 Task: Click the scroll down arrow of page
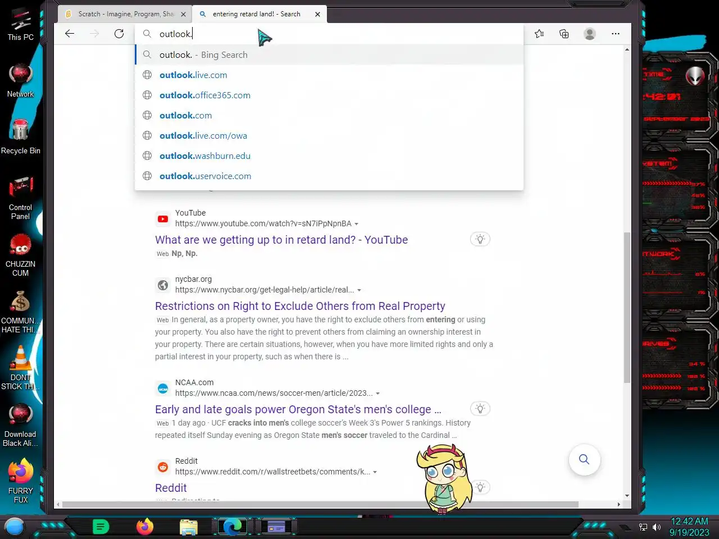tap(627, 496)
